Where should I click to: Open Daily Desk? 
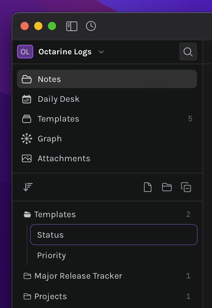(107, 99)
